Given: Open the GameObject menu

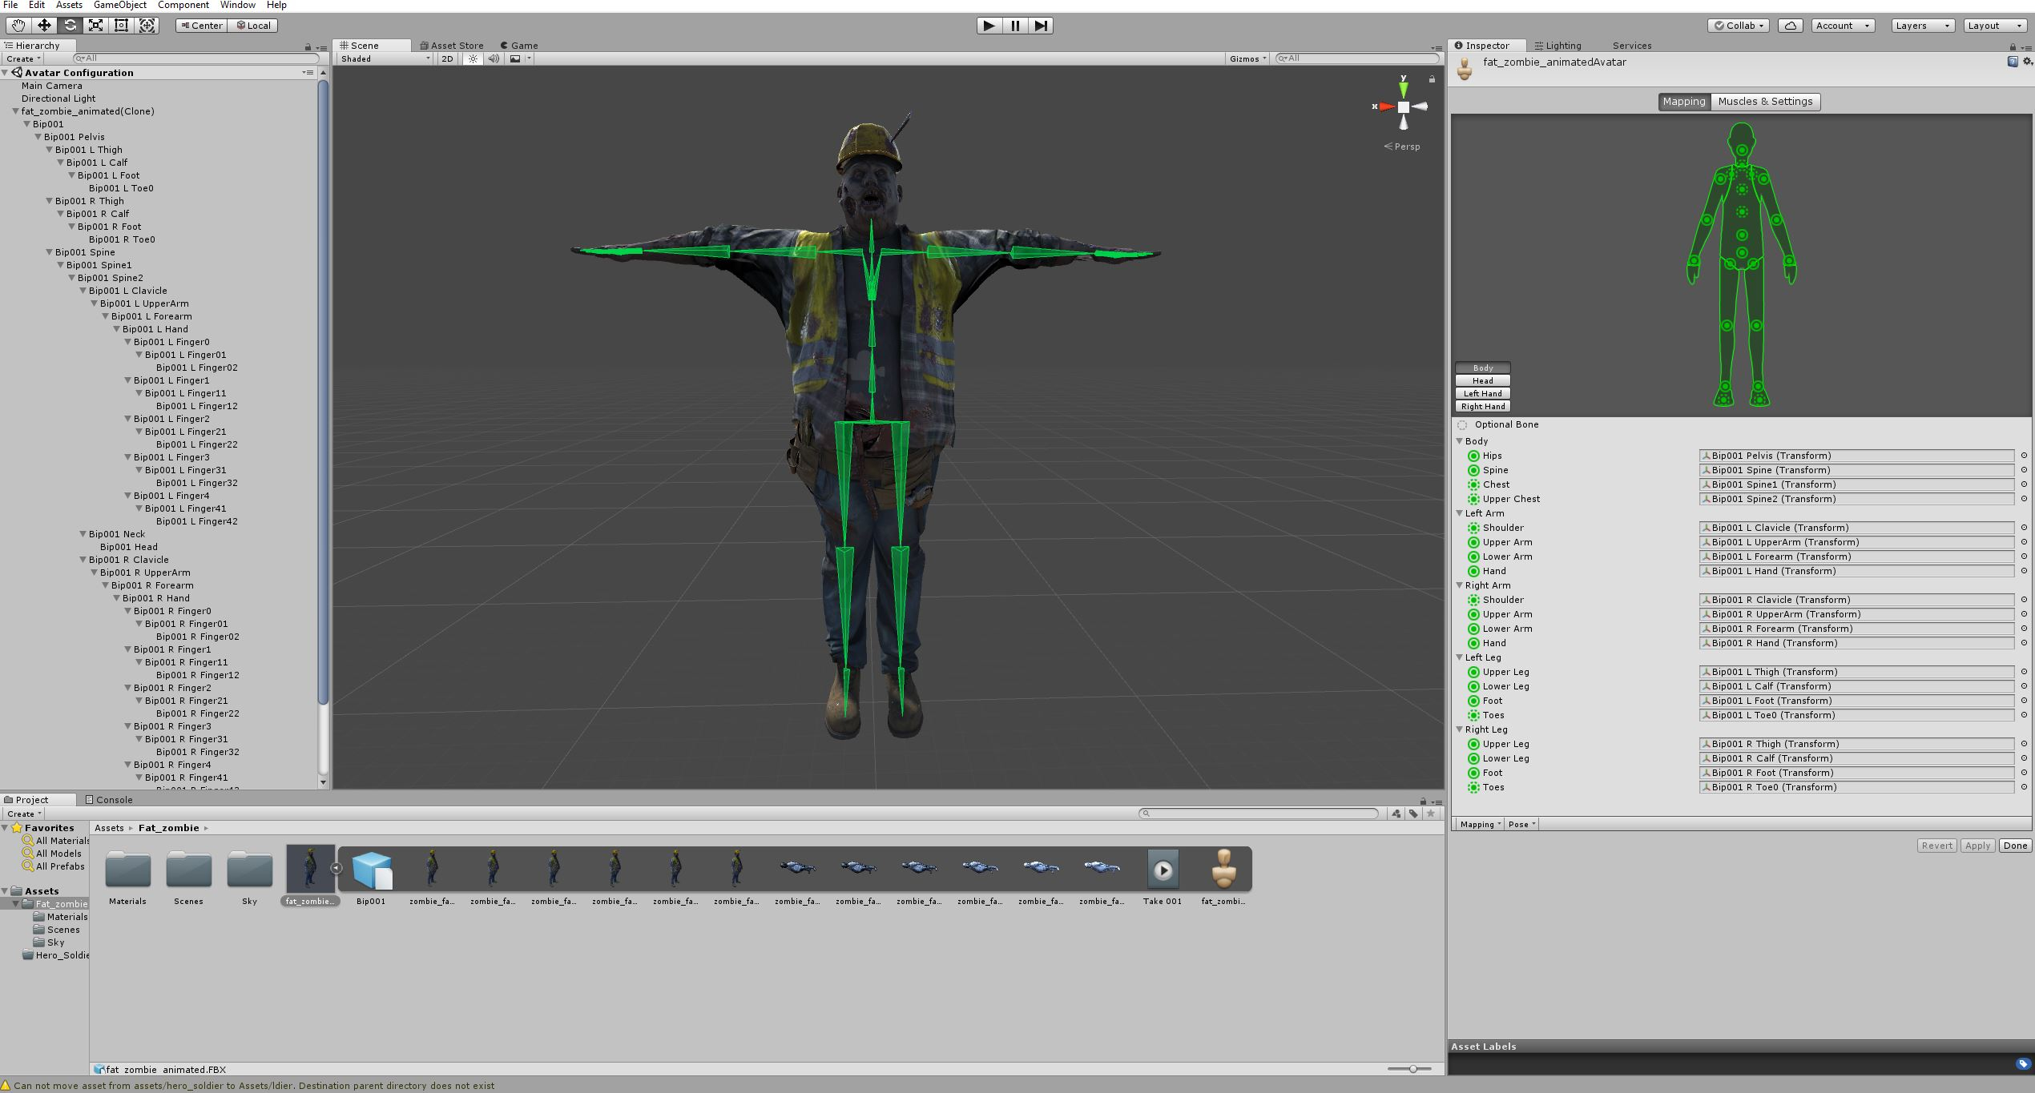Looking at the screenshot, I should pos(119,5).
